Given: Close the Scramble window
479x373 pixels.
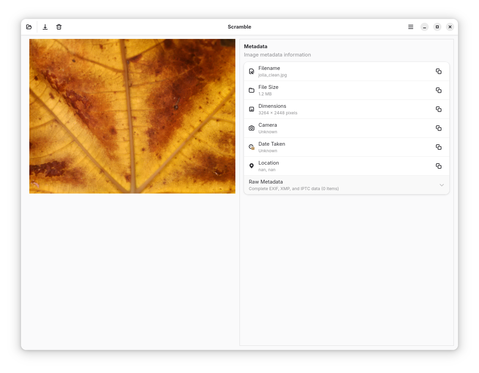Looking at the screenshot, I should tap(450, 27).
